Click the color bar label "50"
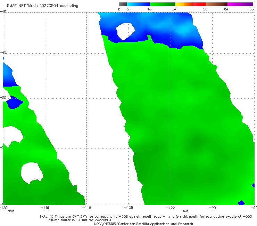Image resolution: width=257 pixels, height=226 pixels. [205, 9]
